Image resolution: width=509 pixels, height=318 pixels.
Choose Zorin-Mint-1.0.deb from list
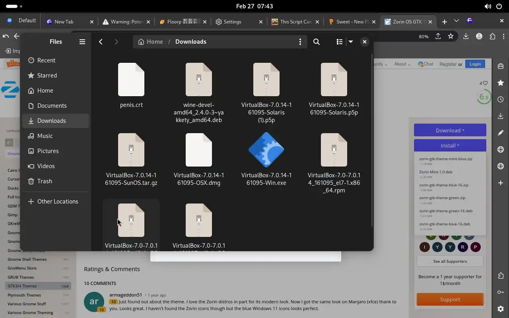coord(436,172)
